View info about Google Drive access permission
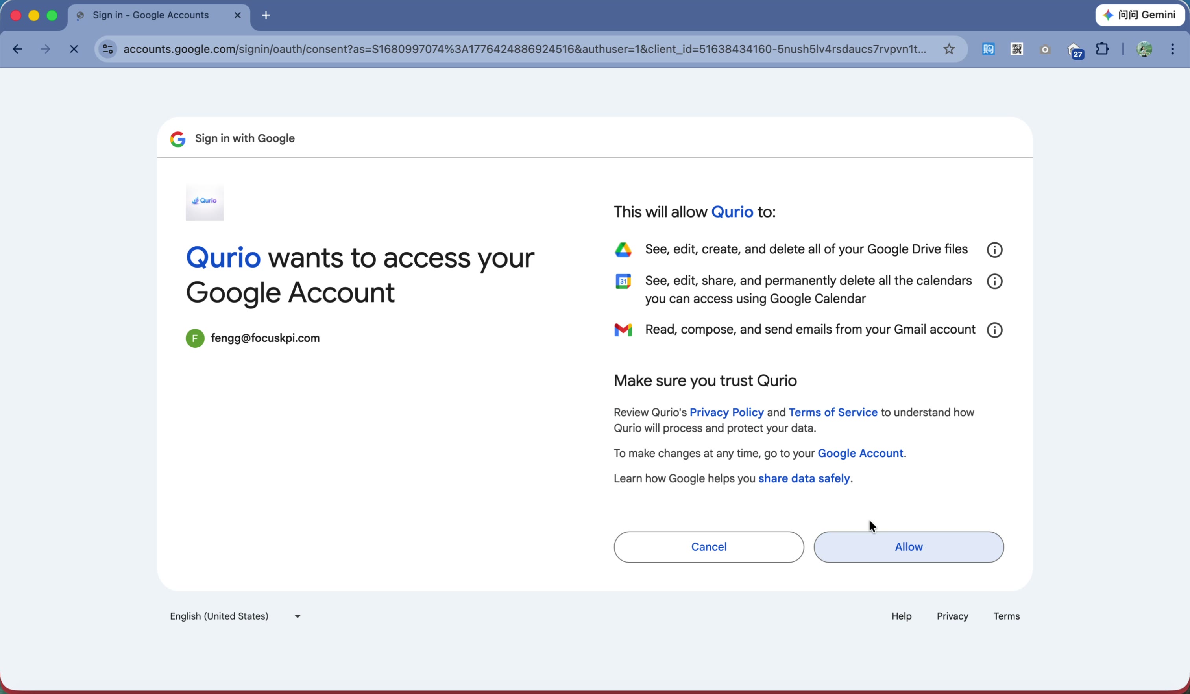1190x694 pixels. (x=994, y=249)
